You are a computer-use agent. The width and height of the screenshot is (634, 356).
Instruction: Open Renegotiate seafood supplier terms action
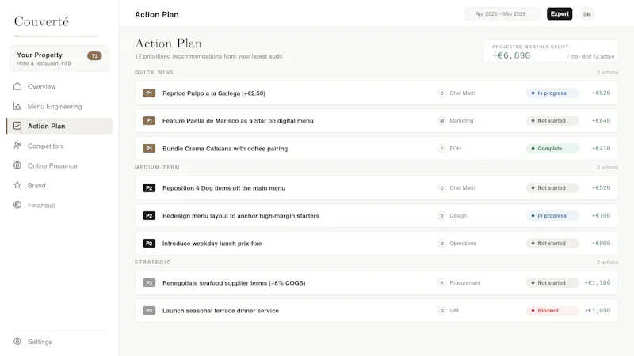(376, 283)
